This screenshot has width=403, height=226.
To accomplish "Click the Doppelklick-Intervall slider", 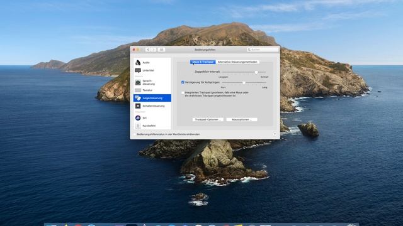I will click(x=244, y=72).
